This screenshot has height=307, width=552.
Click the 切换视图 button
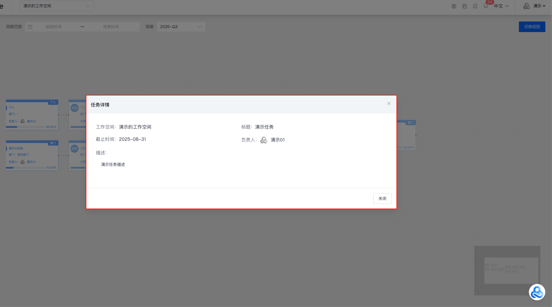click(532, 27)
